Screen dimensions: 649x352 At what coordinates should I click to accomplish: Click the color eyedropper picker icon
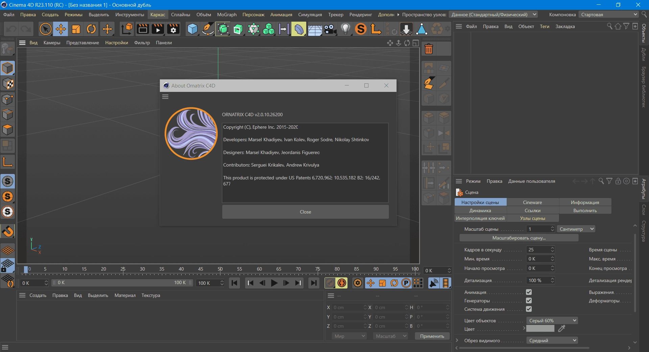562,328
